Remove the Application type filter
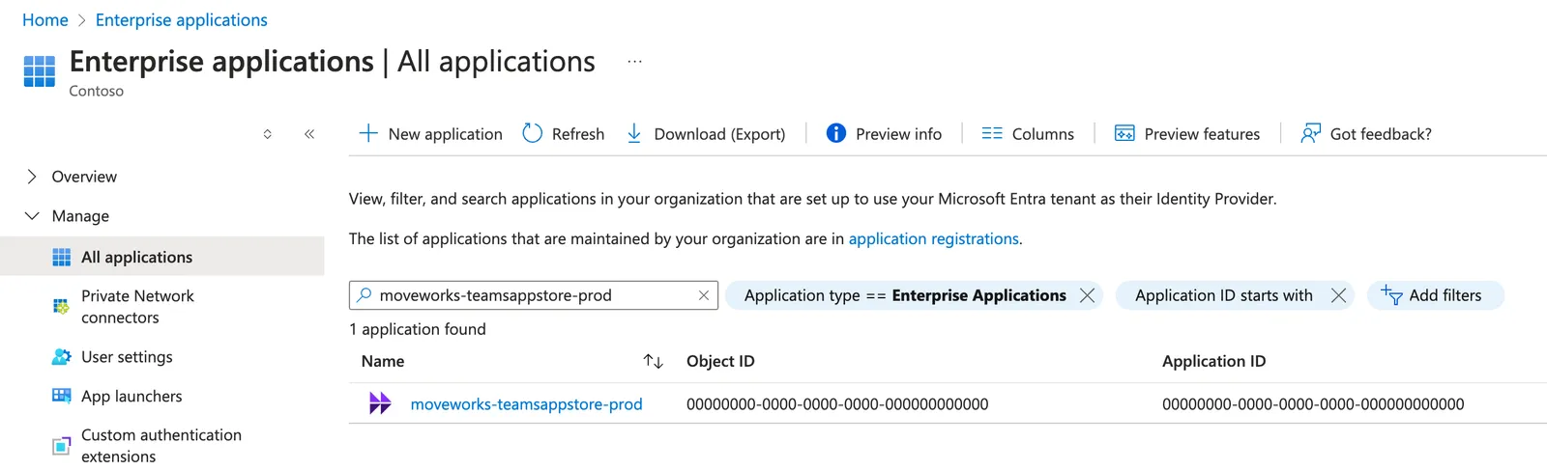This screenshot has height=470, width=1547. click(1088, 295)
